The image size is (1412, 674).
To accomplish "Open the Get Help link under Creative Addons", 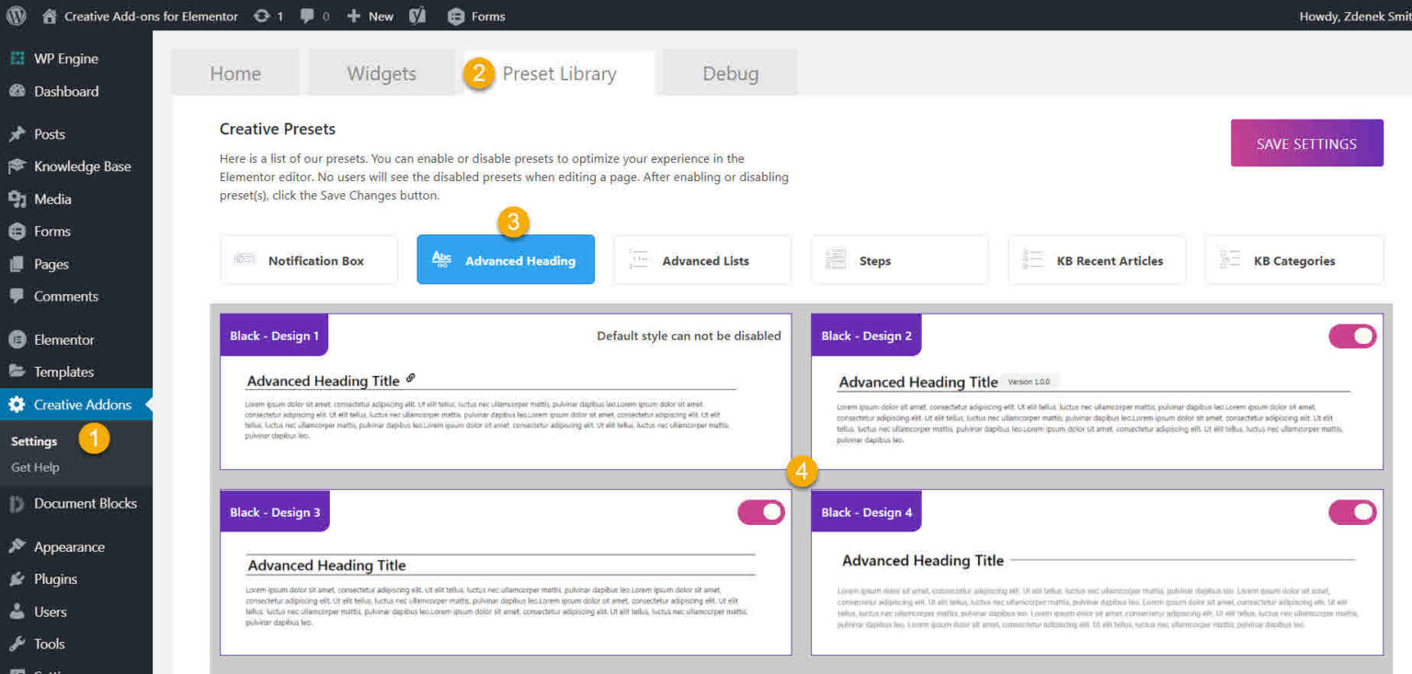I will click(35, 467).
